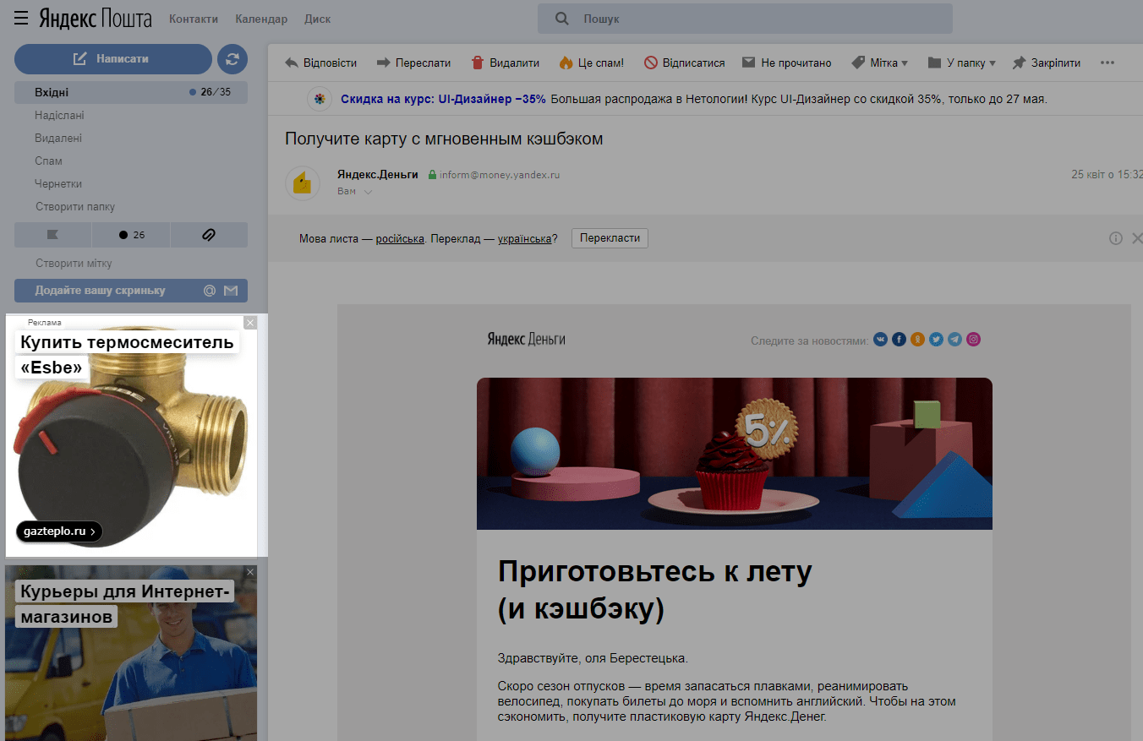
Task: Click the magnifier search icon
Action: coord(561,19)
